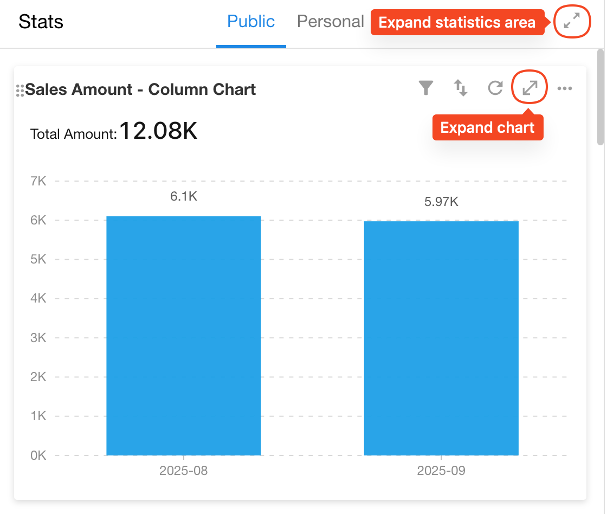The width and height of the screenshot is (607, 514).
Task: Grab the chart drag handle dots
Action: point(20,91)
